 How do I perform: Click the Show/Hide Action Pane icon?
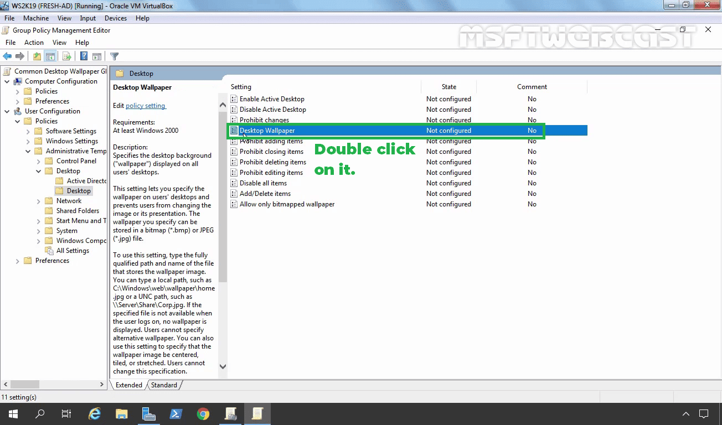point(97,56)
